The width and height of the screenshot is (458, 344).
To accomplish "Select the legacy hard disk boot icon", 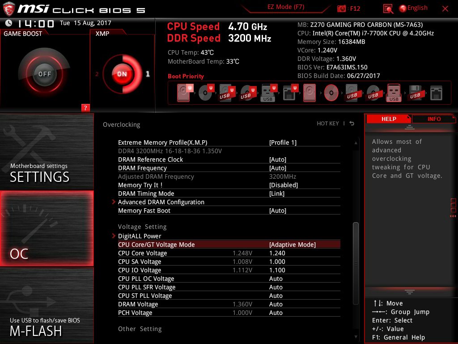I will (x=310, y=93).
